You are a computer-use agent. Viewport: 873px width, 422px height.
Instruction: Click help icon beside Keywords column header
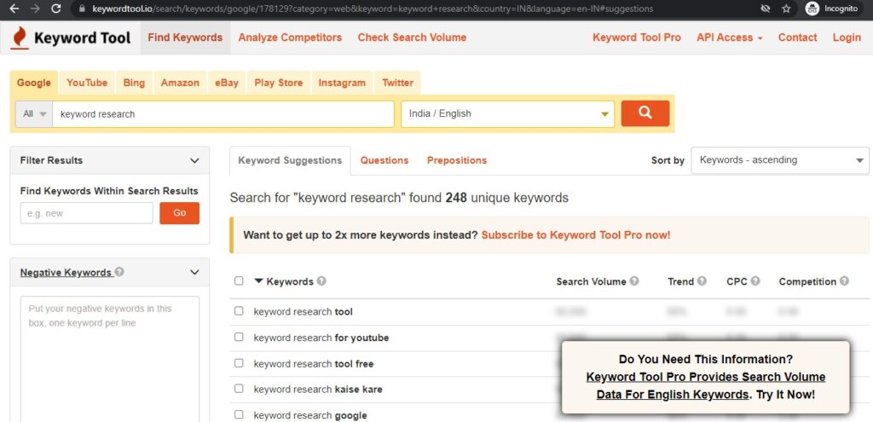(321, 281)
